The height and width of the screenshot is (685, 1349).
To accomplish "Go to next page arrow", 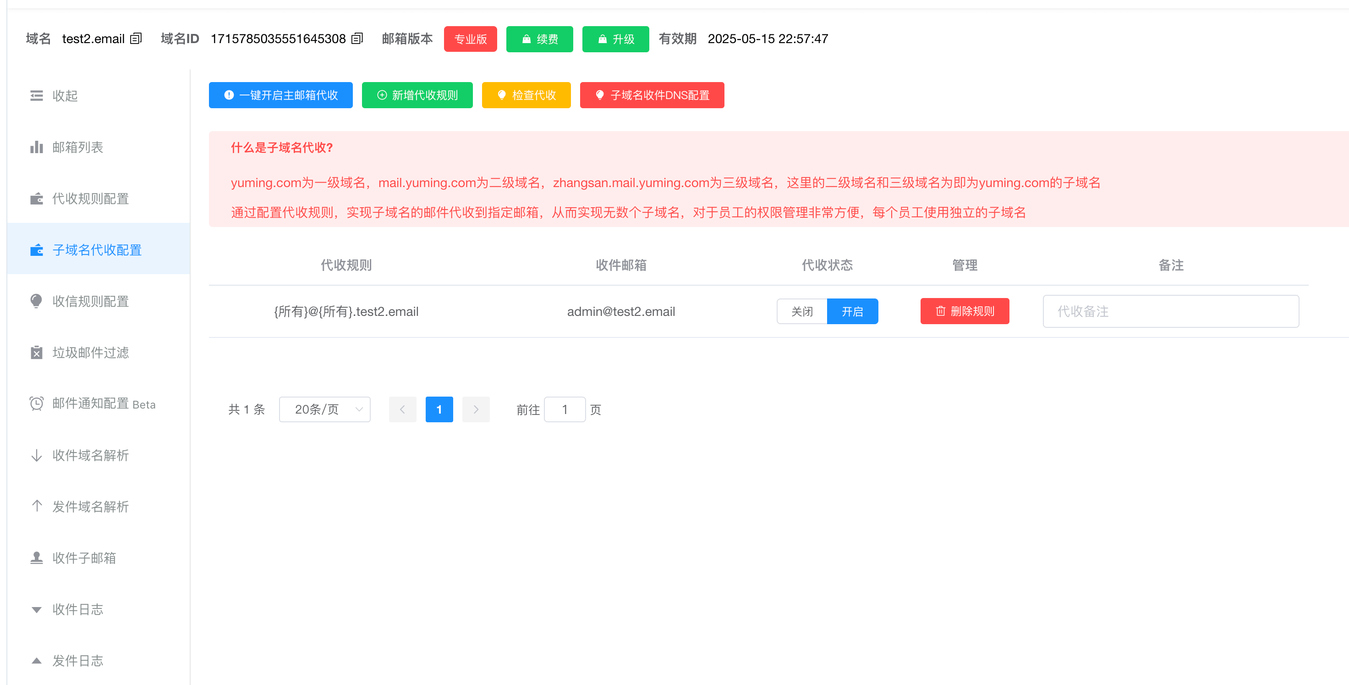I will tap(476, 409).
